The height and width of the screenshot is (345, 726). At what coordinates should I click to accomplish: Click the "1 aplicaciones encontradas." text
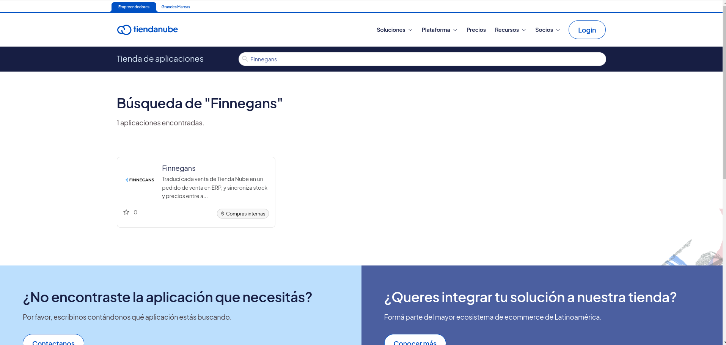point(160,123)
